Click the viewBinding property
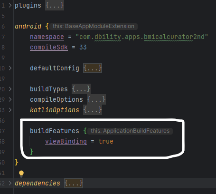The image size is (216, 194). 66,141
